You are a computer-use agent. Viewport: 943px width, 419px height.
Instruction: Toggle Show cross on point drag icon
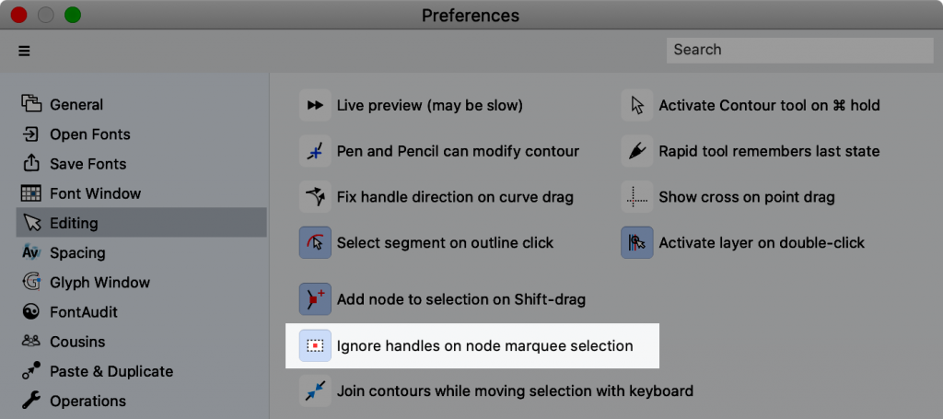click(637, 196)
